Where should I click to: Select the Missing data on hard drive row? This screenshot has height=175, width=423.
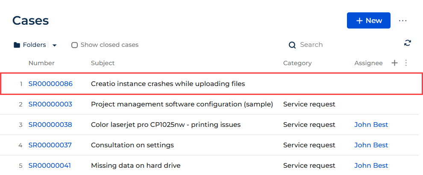(x=209, y=166)
